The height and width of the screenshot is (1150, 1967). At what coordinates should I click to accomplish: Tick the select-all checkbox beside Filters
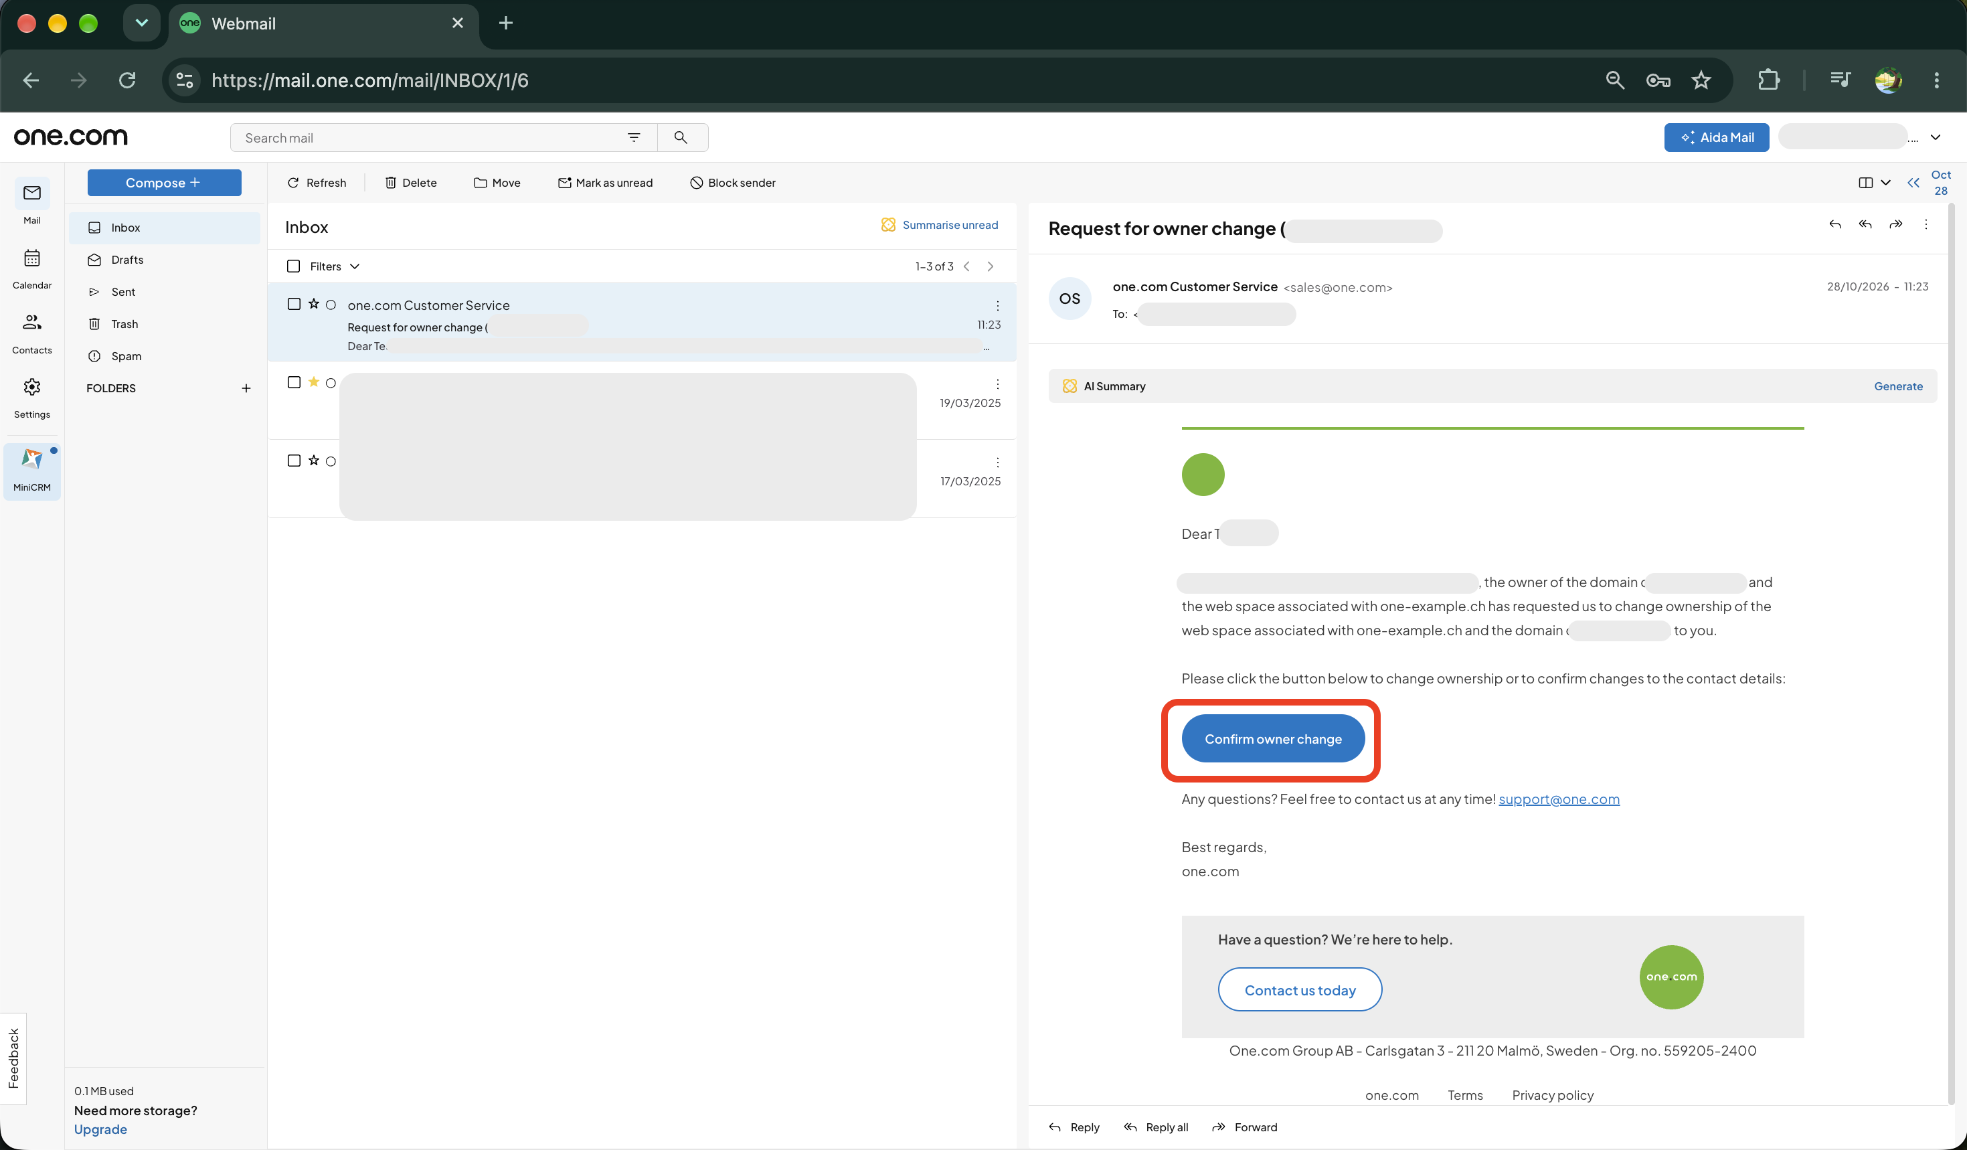294,266
